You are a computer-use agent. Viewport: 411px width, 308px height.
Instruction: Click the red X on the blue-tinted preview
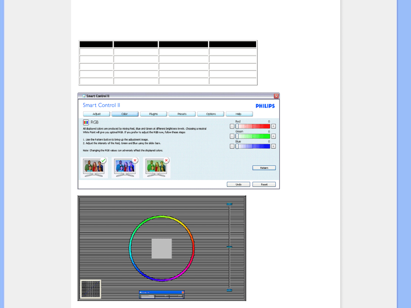[135, 160]
